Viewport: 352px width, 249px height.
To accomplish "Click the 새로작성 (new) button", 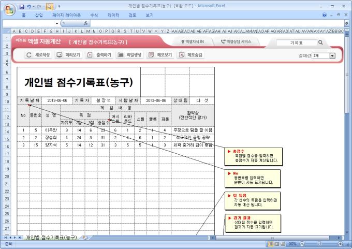I will (x=38, y=55).
